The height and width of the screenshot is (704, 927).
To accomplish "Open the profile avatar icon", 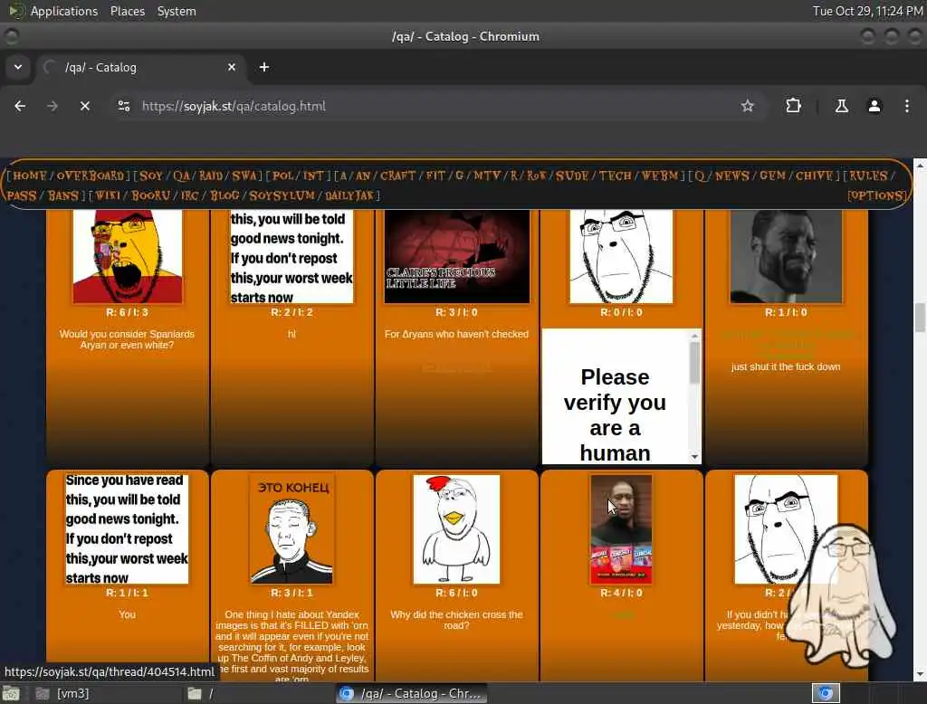I will (874, 106).
